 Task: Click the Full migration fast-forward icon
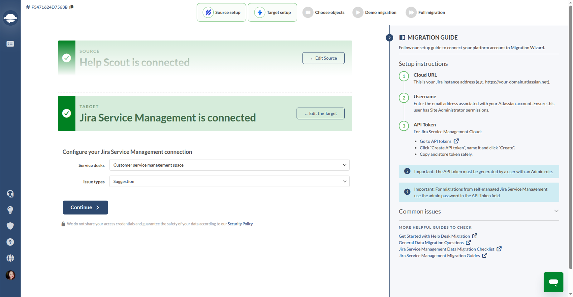pos(411,13)
